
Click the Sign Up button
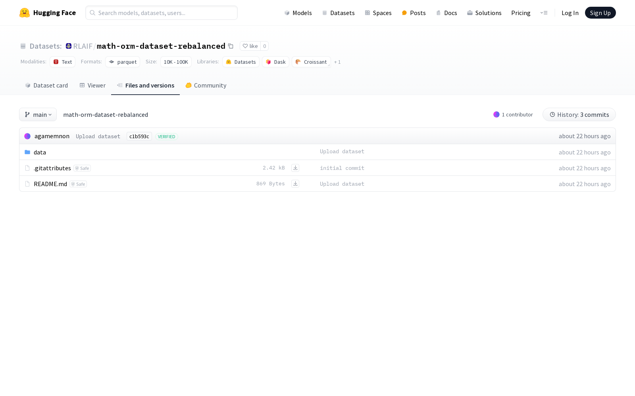click(600, 13)
